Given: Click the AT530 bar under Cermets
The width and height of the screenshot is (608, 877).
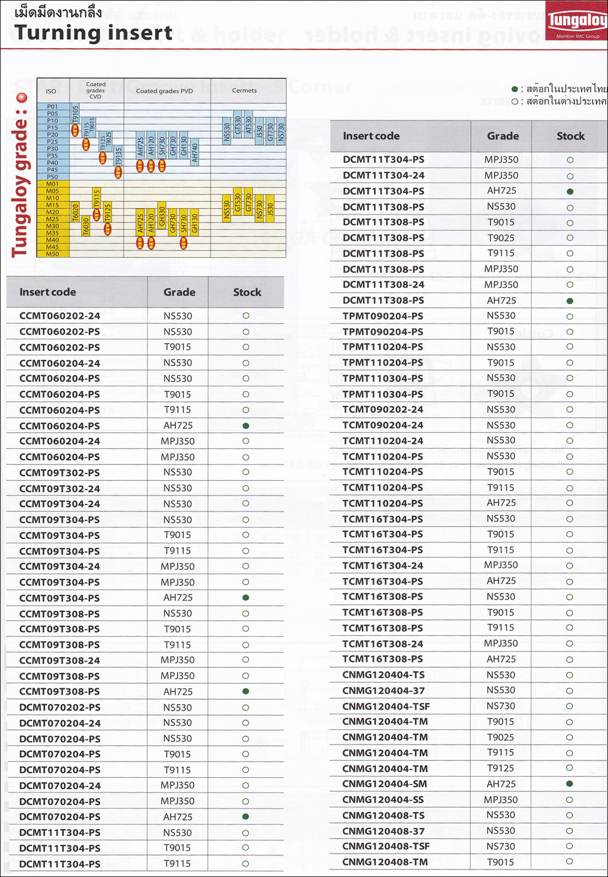Looking at the screenshot, I should click(x=249, y=124).
